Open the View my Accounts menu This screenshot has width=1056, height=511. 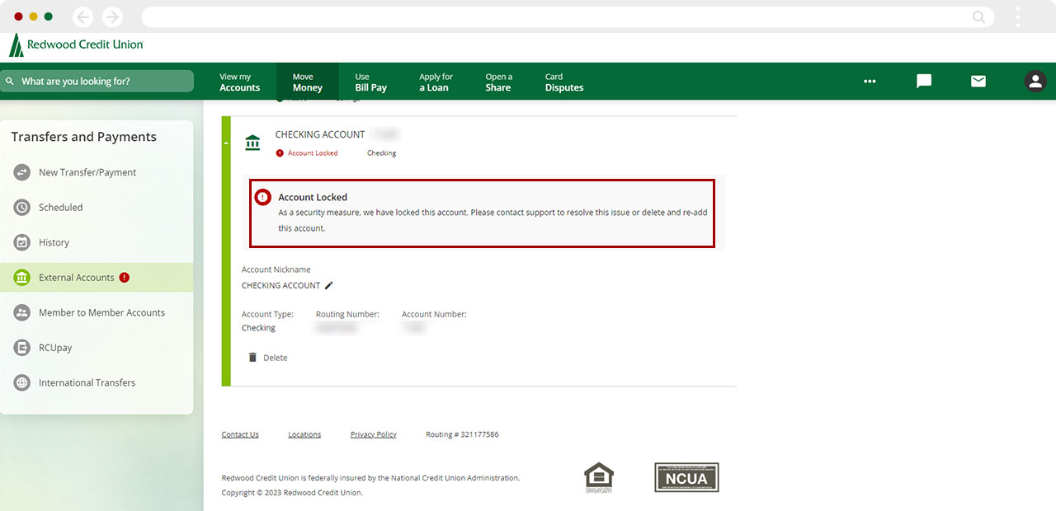(x=239, y=82)
